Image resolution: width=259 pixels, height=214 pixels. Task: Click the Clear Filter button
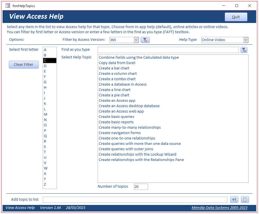click(23, 65)
